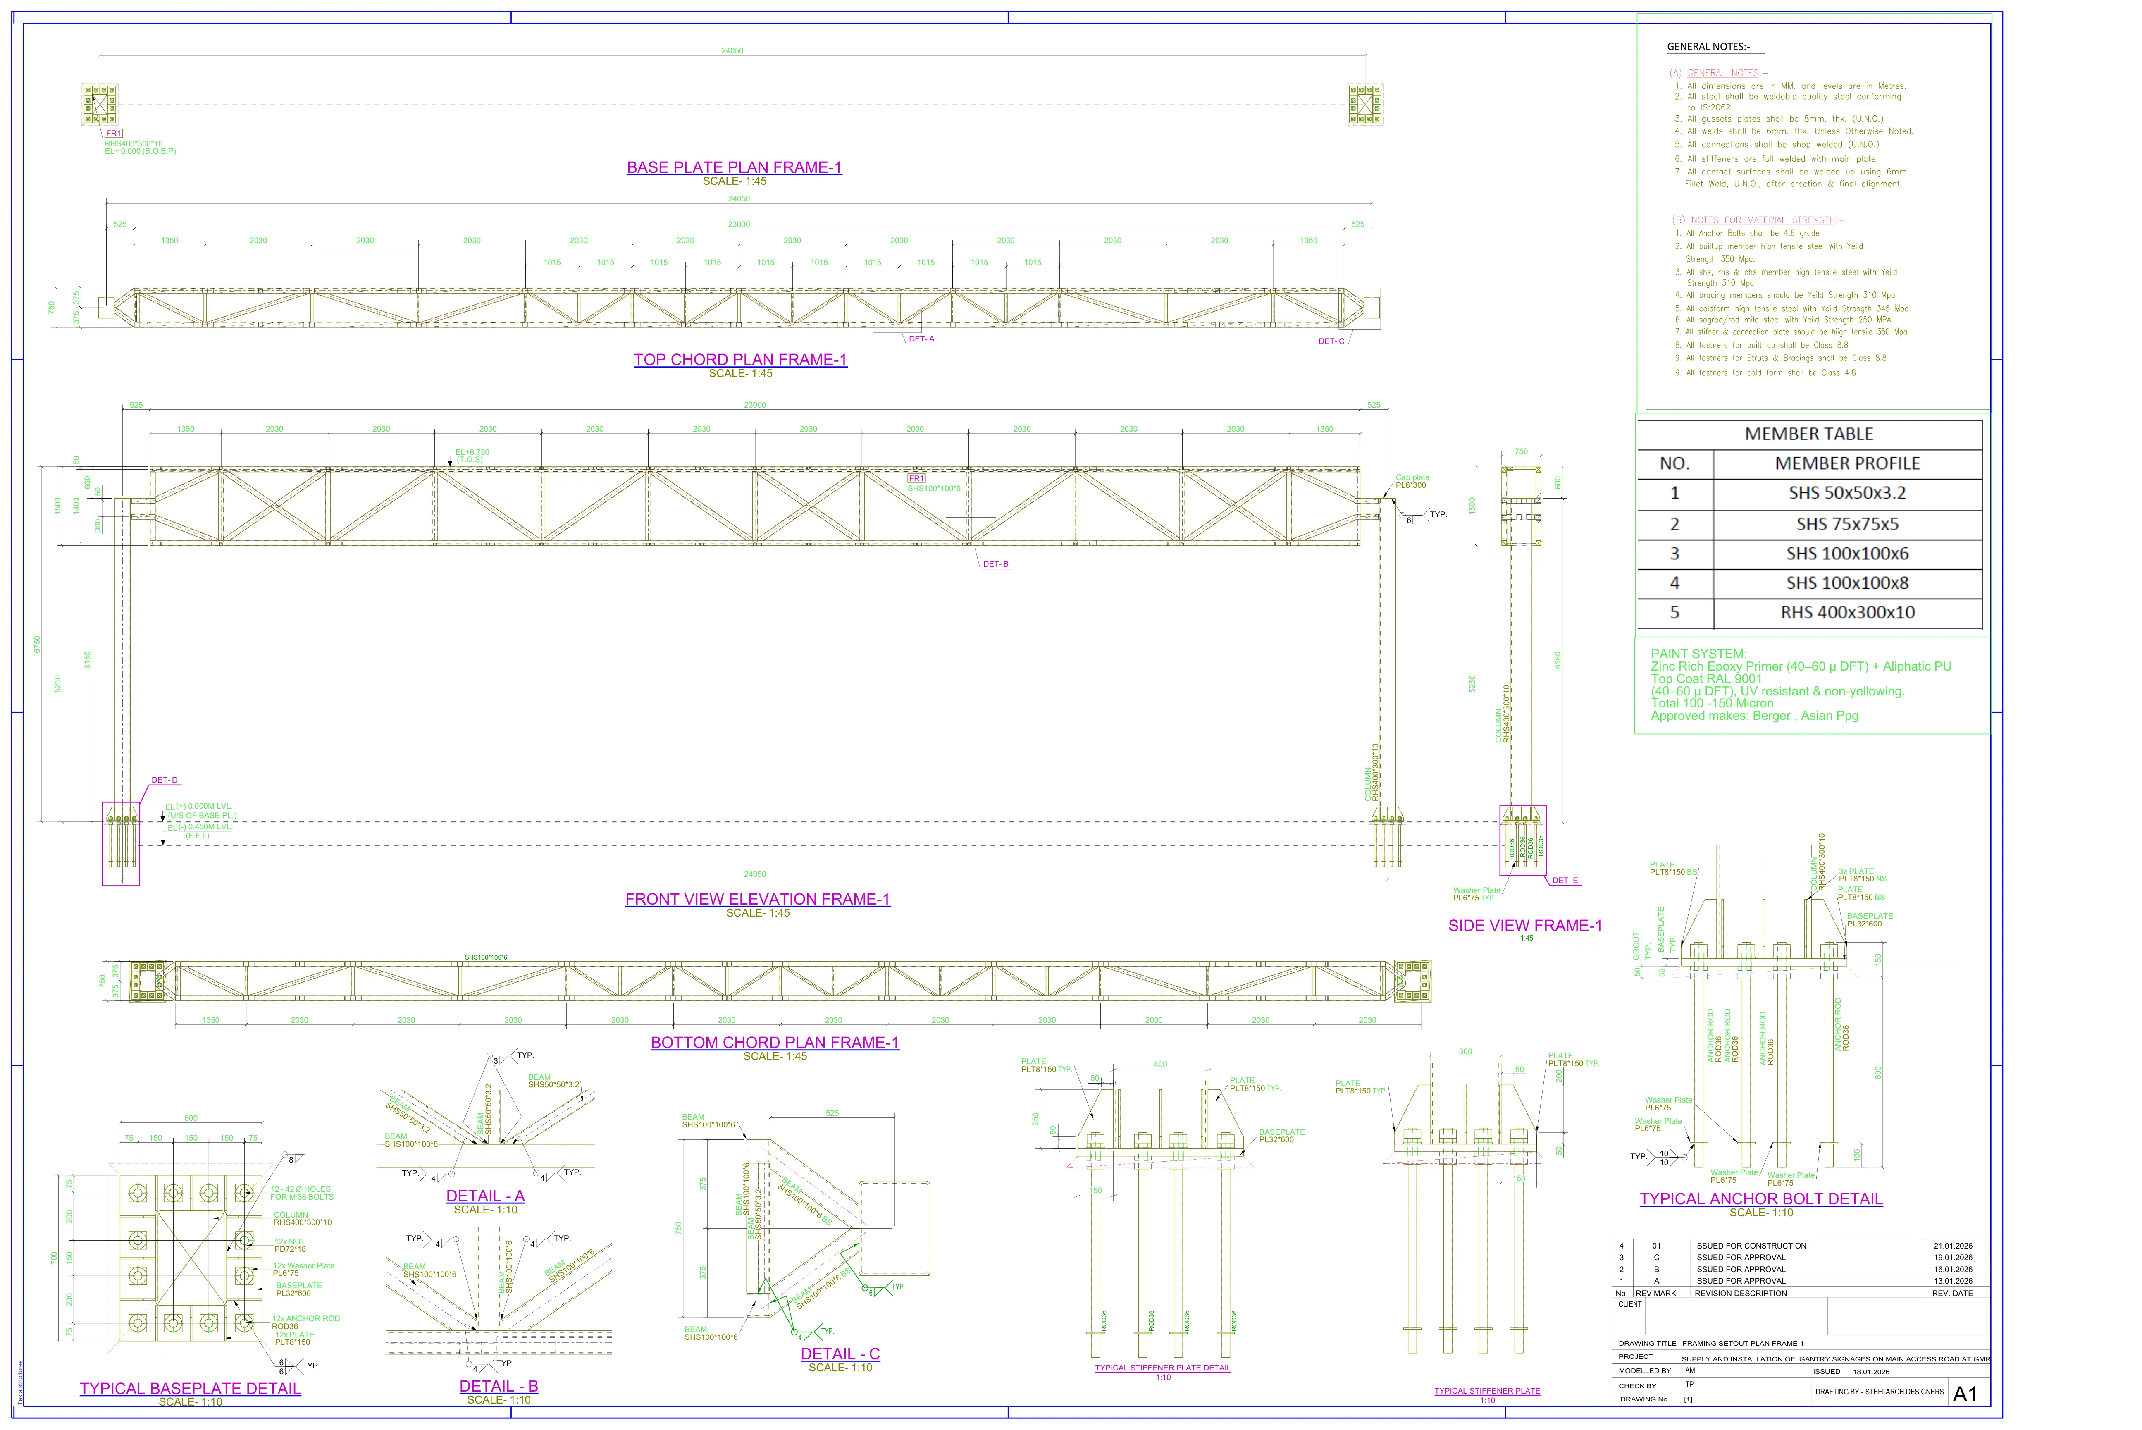Select the 'EL+6.750' top of steel level

[472, 452]
